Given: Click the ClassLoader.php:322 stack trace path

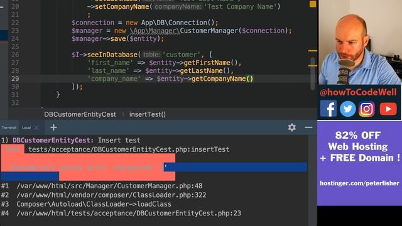Looking at the screenshot, I should click(x=111, y=195).
